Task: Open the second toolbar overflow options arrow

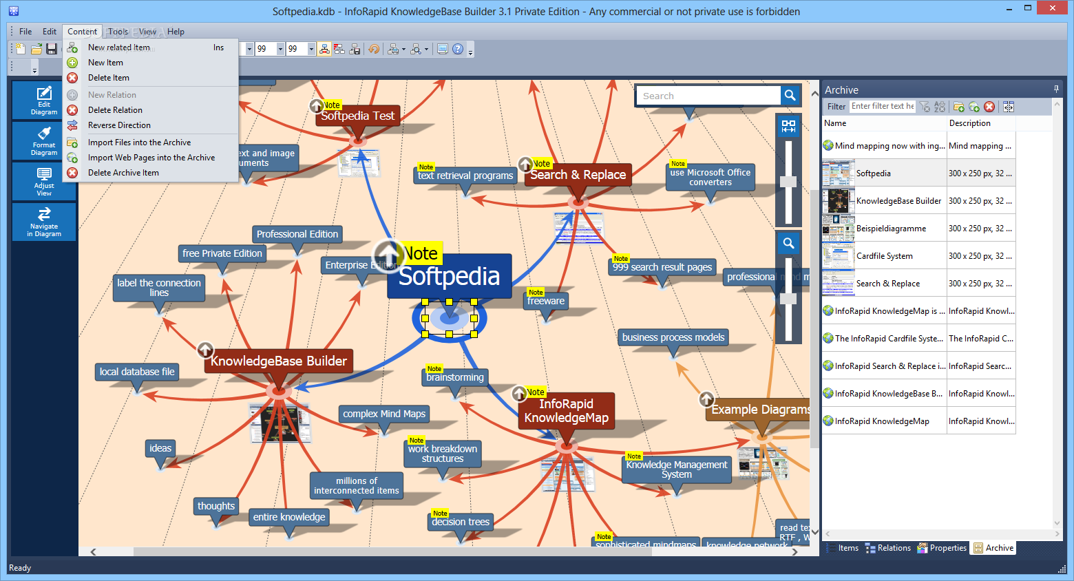Action: pyautogui.click(x=34, y=68)
